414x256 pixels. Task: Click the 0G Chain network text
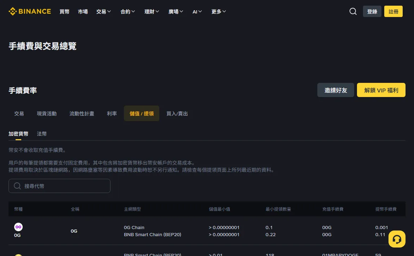(x=134, y=228)
